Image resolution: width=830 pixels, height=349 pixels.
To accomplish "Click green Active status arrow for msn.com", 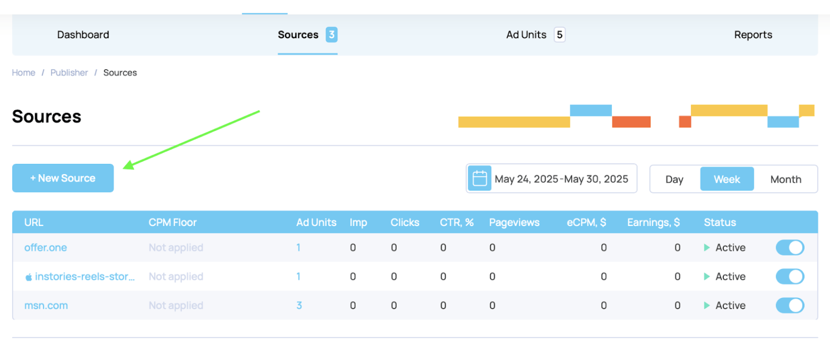I will click(x=707, y=306).
